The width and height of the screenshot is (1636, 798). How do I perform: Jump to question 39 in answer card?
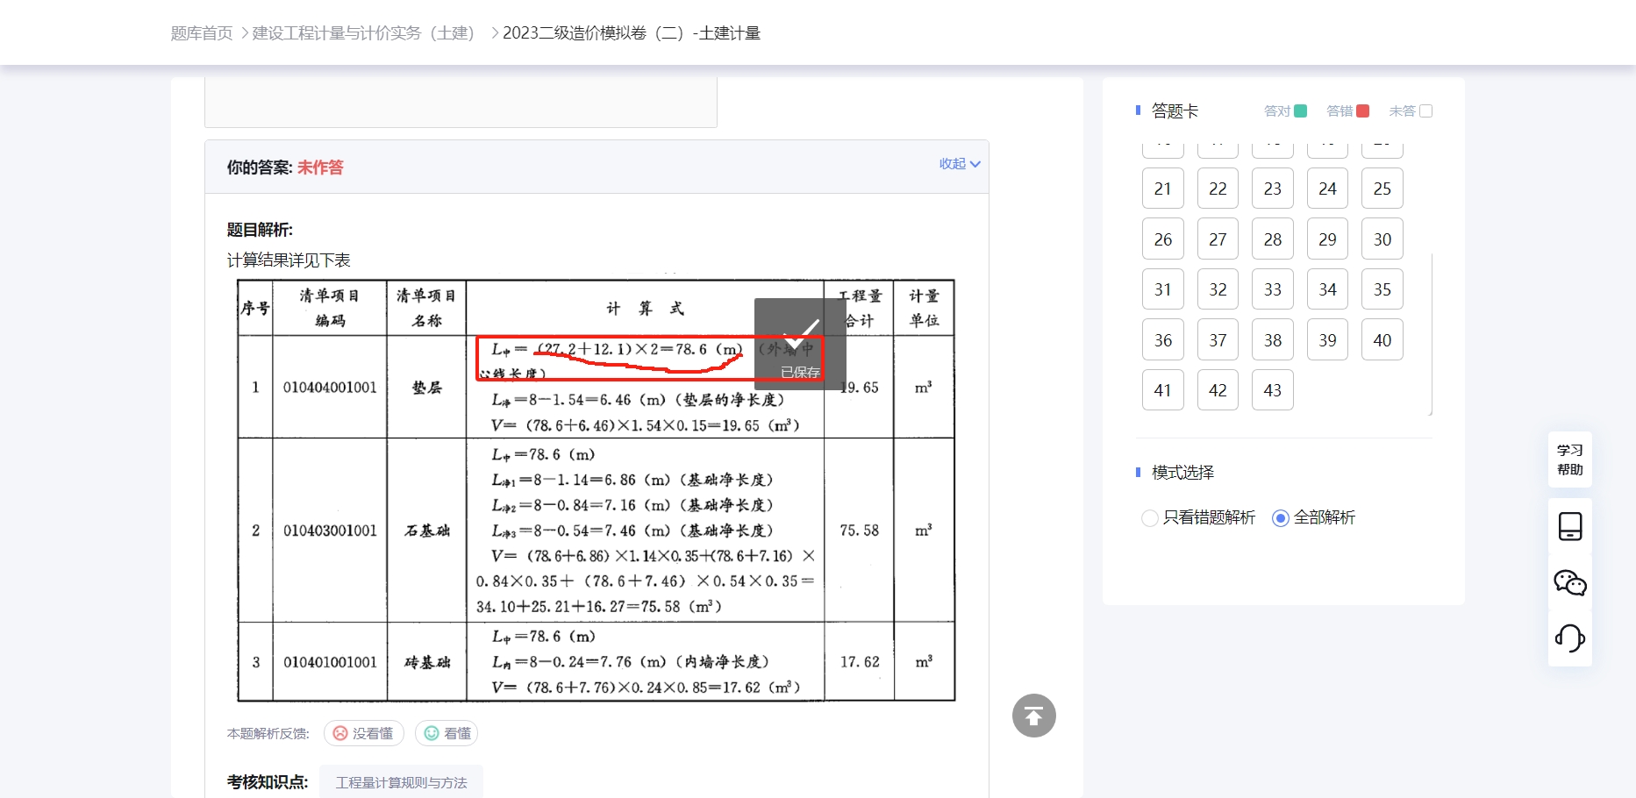pos(1327,340)
